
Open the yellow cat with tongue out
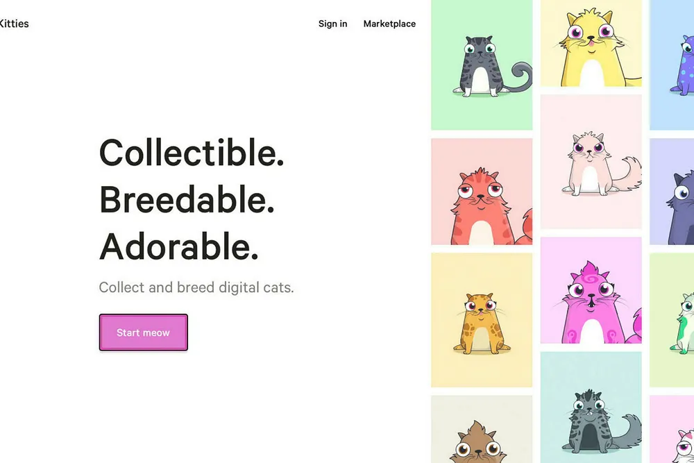tap(591, 43)
